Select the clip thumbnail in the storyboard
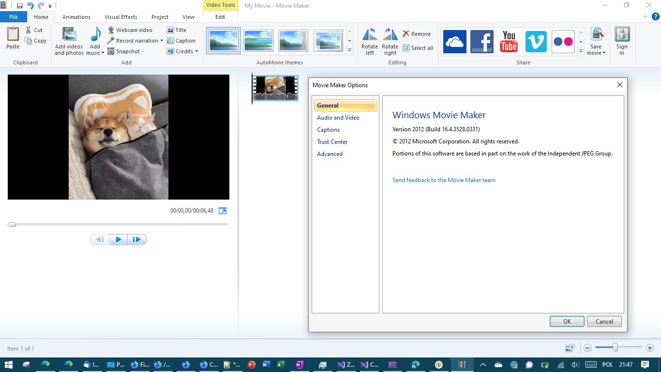 tap(275, 88)
